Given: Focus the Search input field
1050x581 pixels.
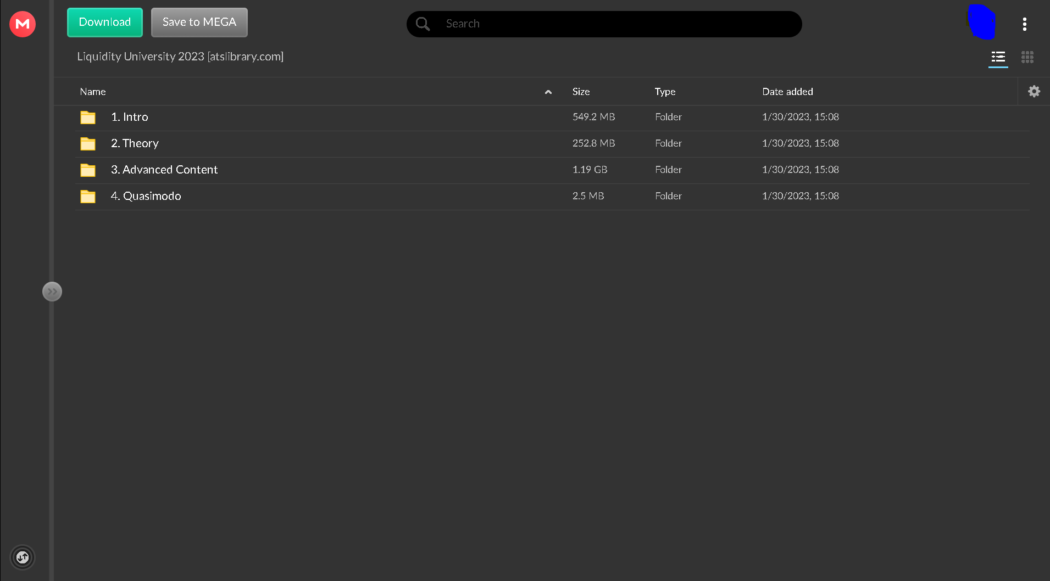Looking at the screenshot, I should (615, 24).
